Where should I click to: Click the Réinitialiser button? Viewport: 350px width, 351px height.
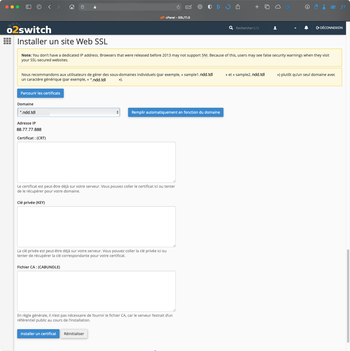(x=74, y=334)
